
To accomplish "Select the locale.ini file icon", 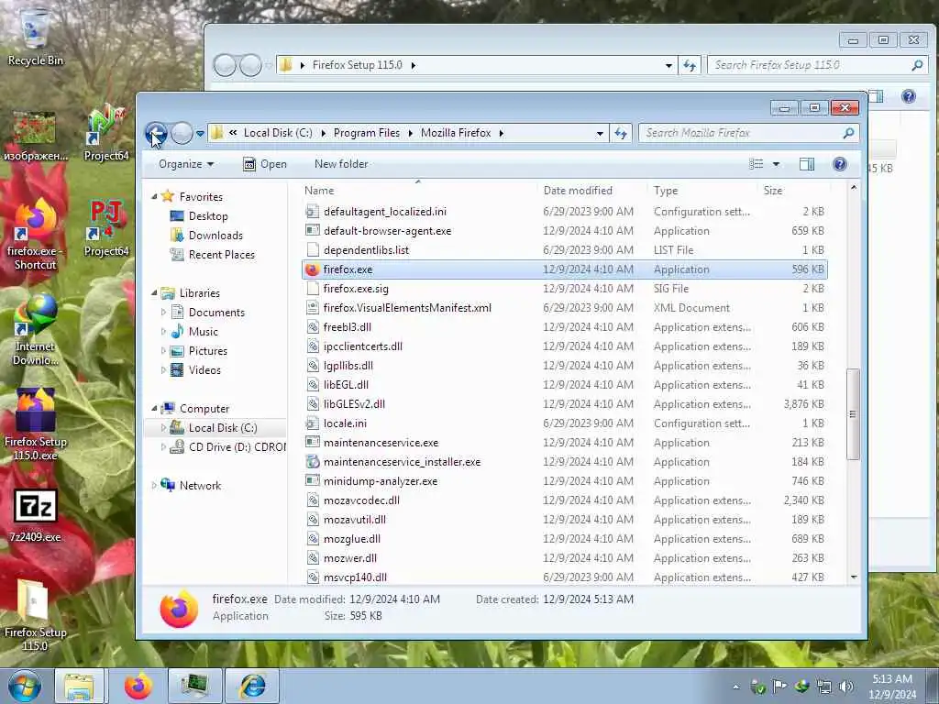I will click(x=312, y=423).
